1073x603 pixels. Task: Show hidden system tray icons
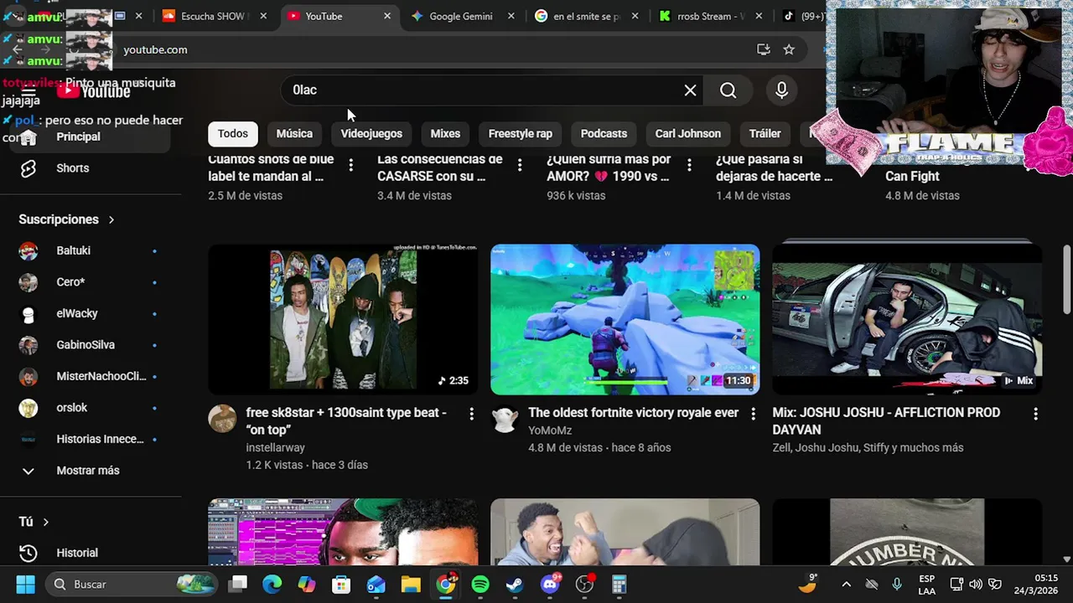tap(846, 584)
